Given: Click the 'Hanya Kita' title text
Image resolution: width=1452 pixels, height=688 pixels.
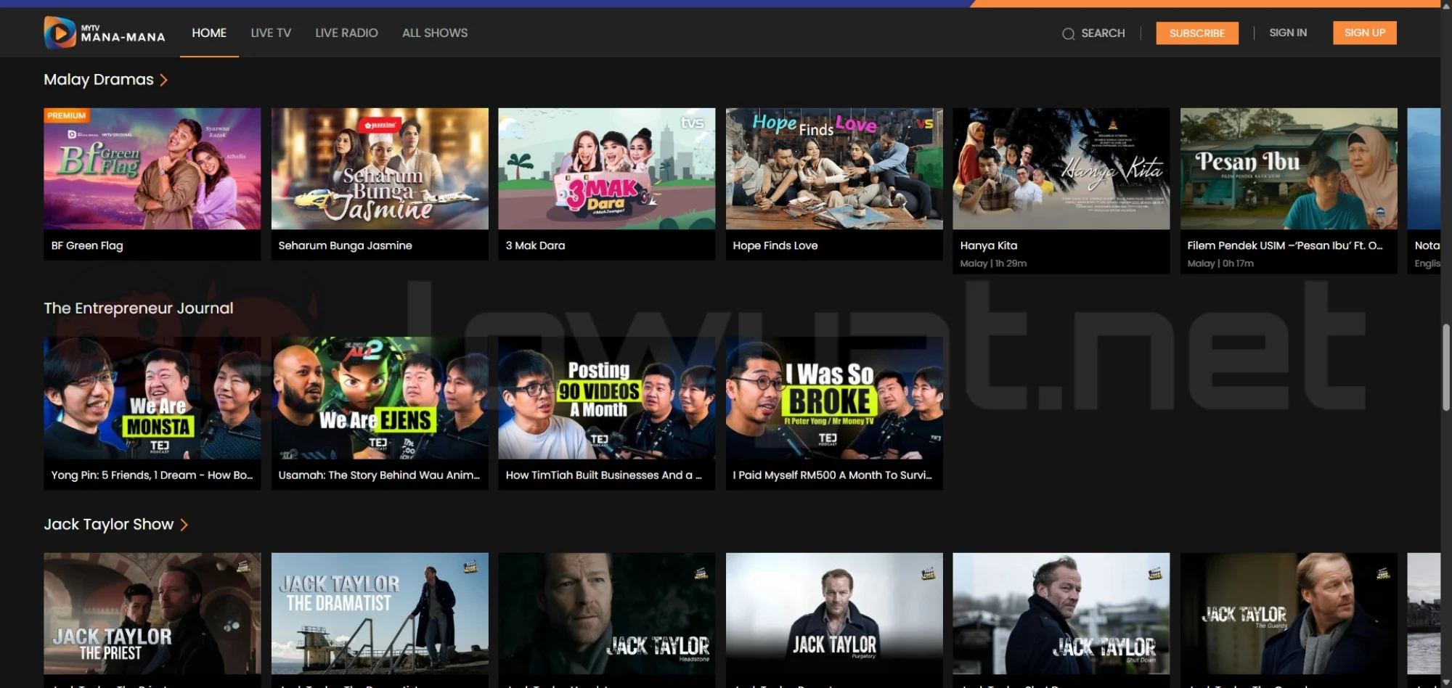Looking at the screenshot, I should [x=989, y=246].
